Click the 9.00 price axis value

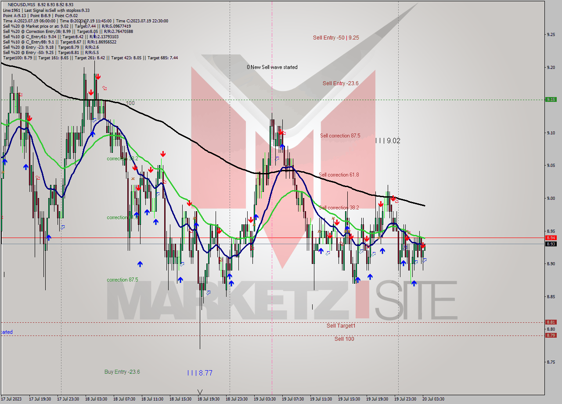pos(551,198)
